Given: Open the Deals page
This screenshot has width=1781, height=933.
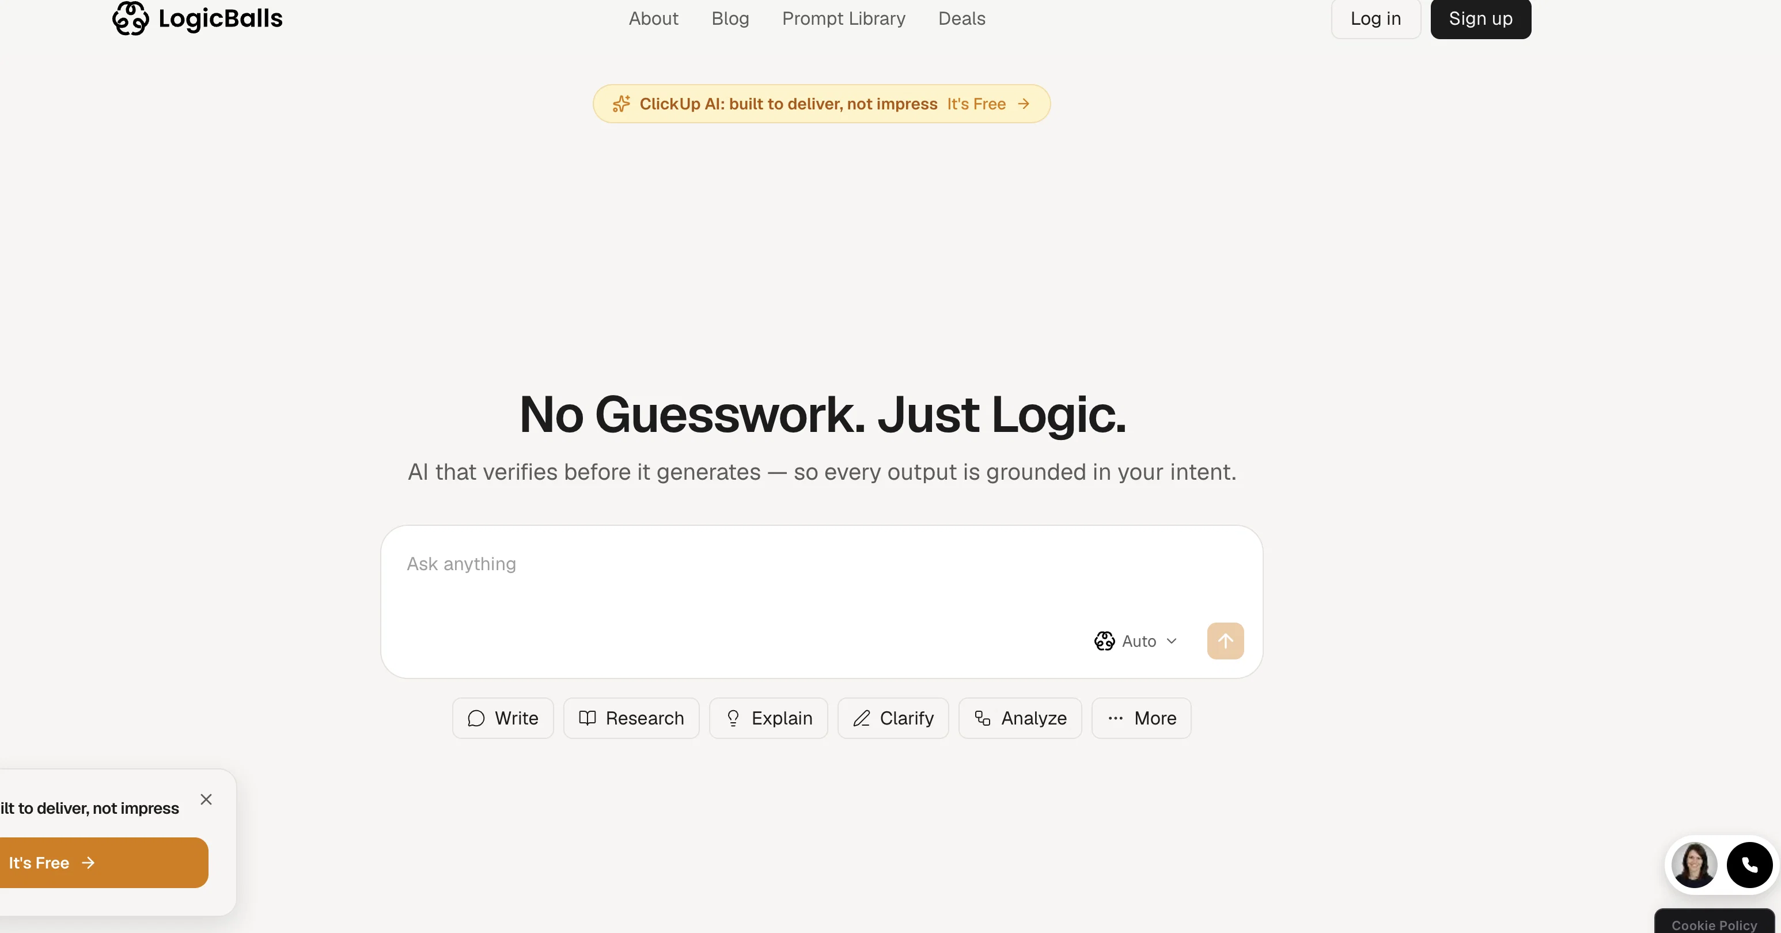Looking at the screenshot, I should (x=962, y=18).
